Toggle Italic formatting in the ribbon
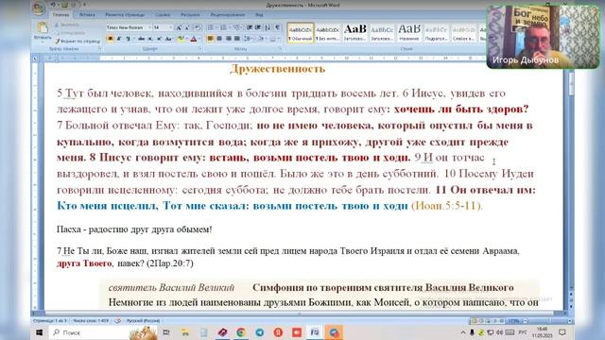The width and height of the screenshot is (605, 340). tap(119, 39)
